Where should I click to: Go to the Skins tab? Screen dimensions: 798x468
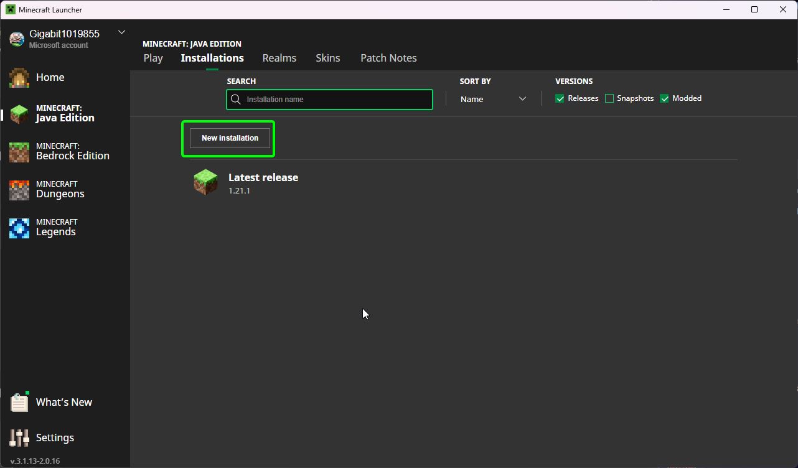pyautogui.click(x=328, y=58)
